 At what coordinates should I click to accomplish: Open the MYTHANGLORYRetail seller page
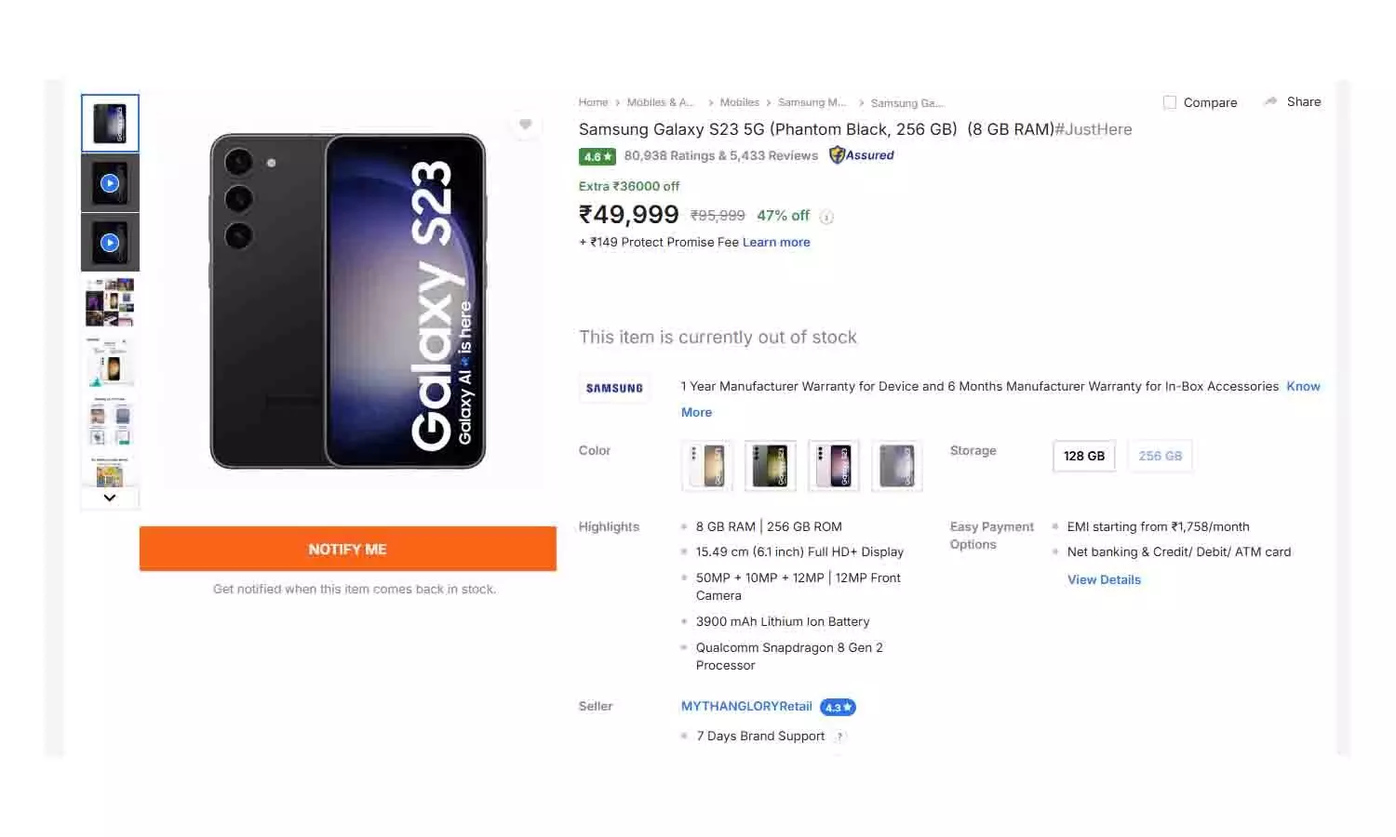[x=745, y=706]
